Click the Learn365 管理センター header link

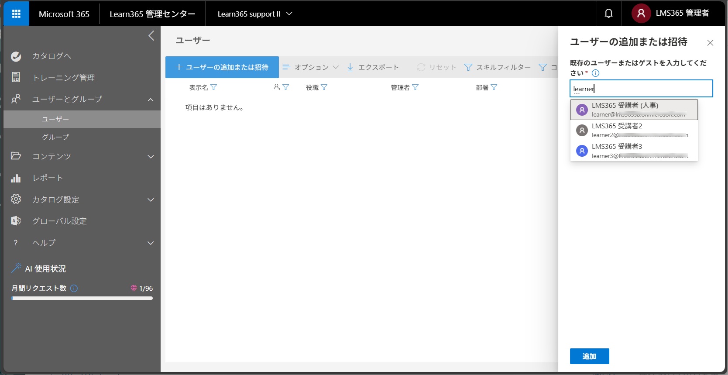coord(152,14)
